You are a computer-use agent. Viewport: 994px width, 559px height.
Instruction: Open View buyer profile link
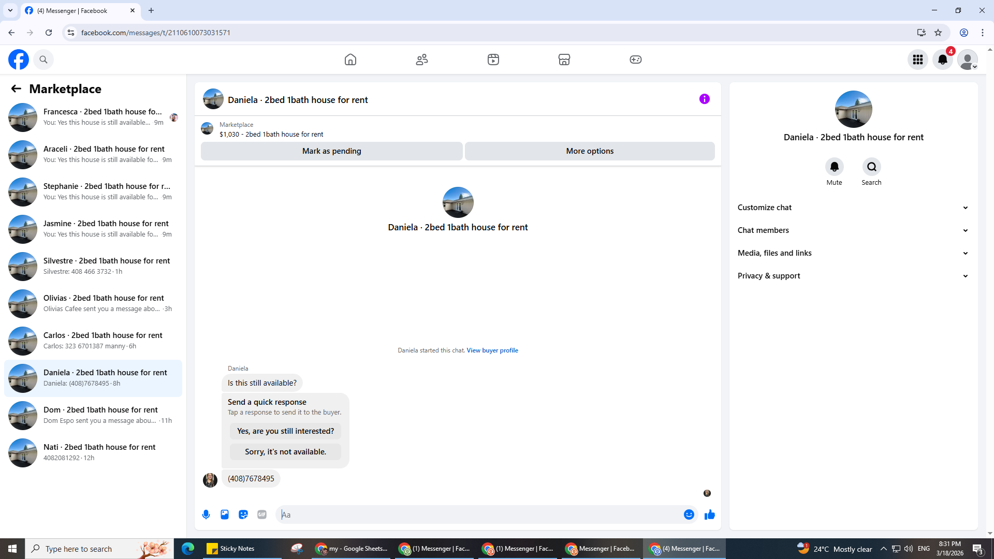pos(492,350)
